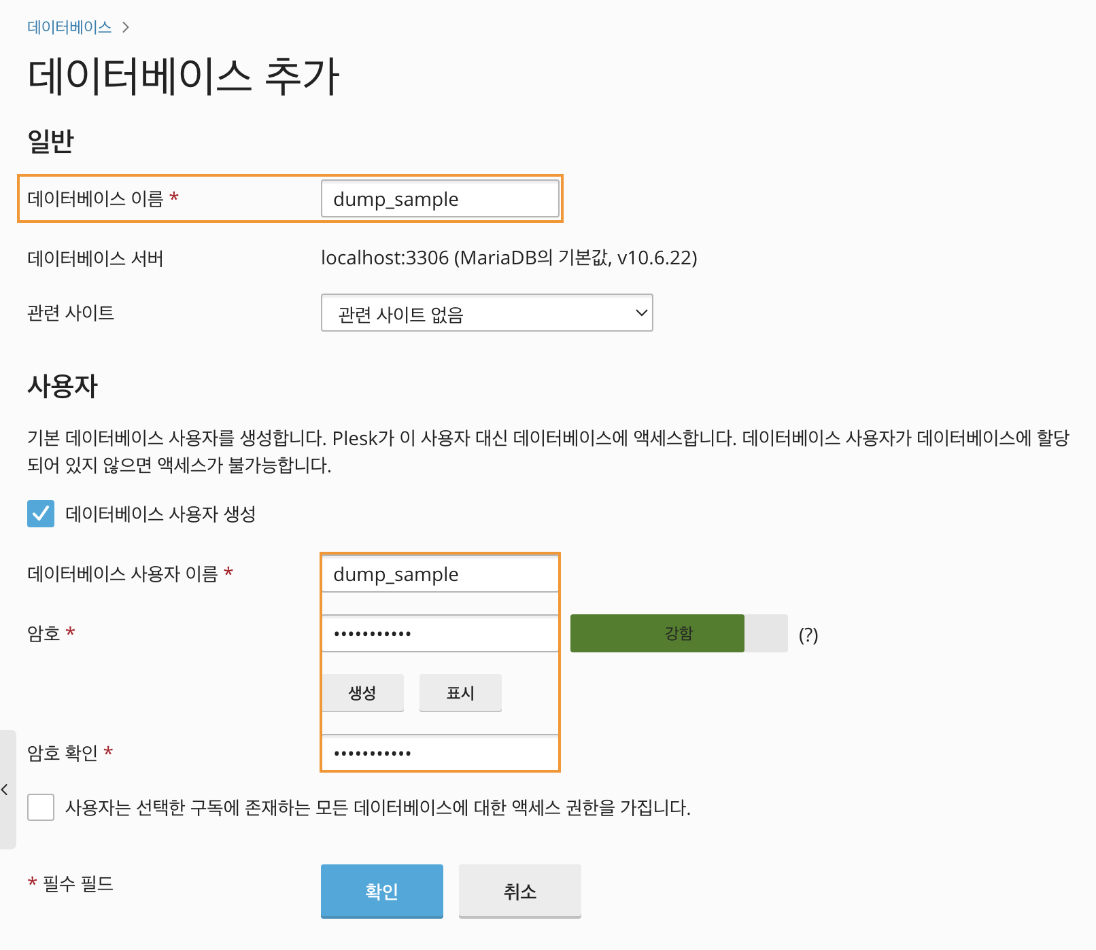Open the 관련 사이트 dropdown
This screenshot has height=950, width=1096.
486,313
